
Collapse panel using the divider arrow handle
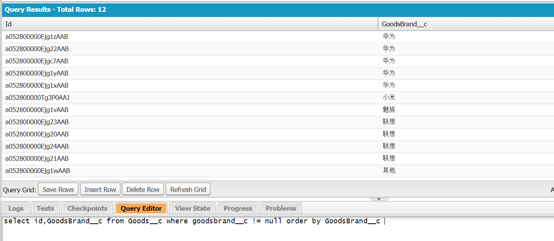point(379,199)
